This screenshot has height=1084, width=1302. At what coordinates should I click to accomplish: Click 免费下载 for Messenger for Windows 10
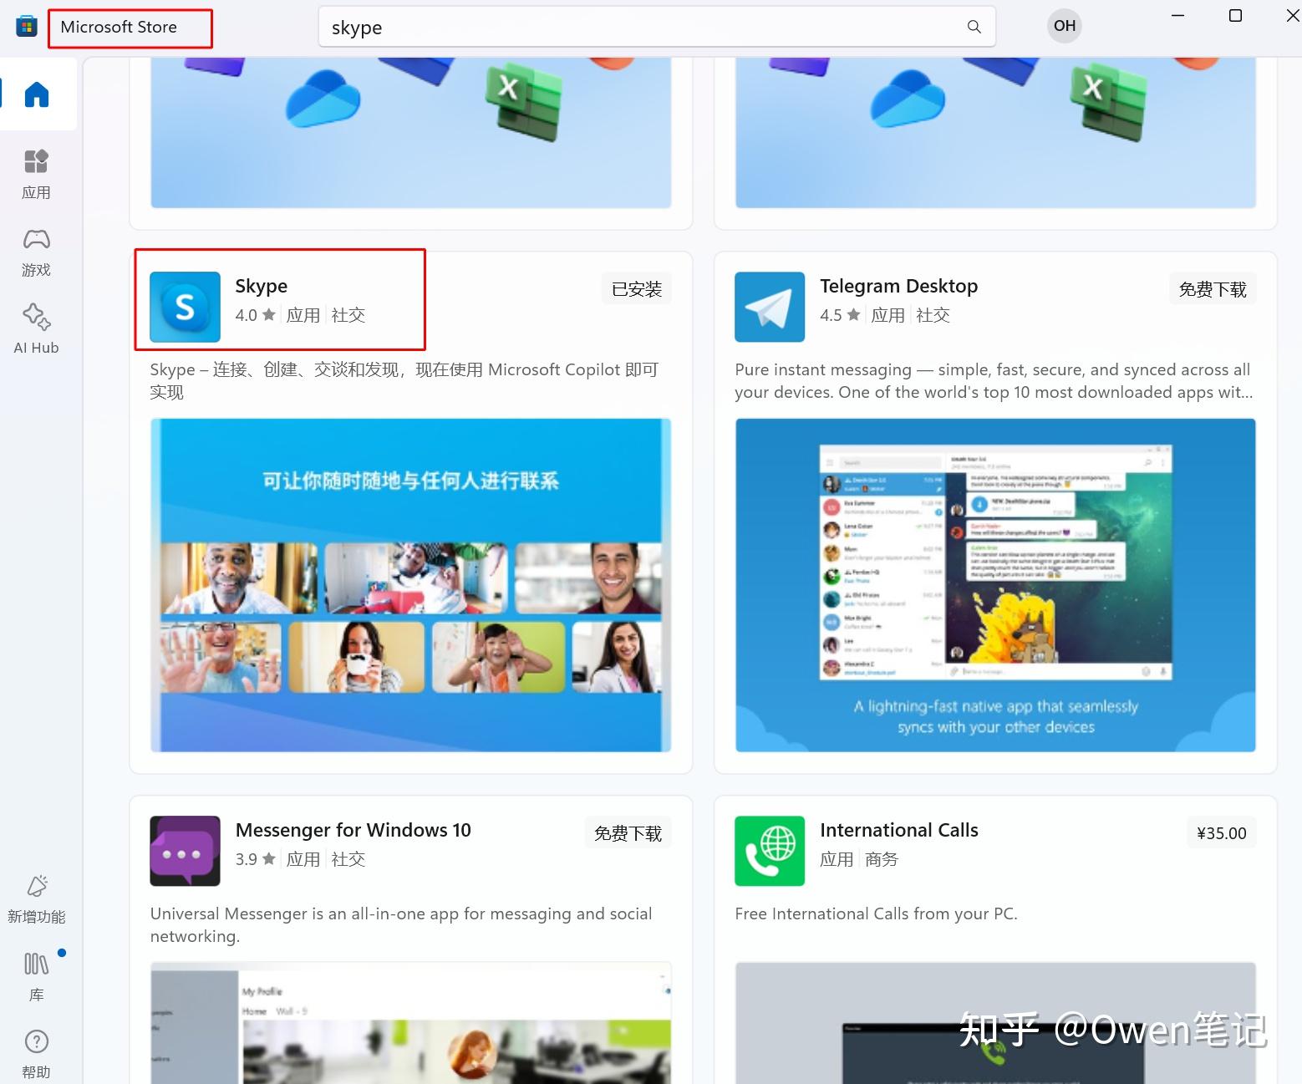(x=628, y=833)
